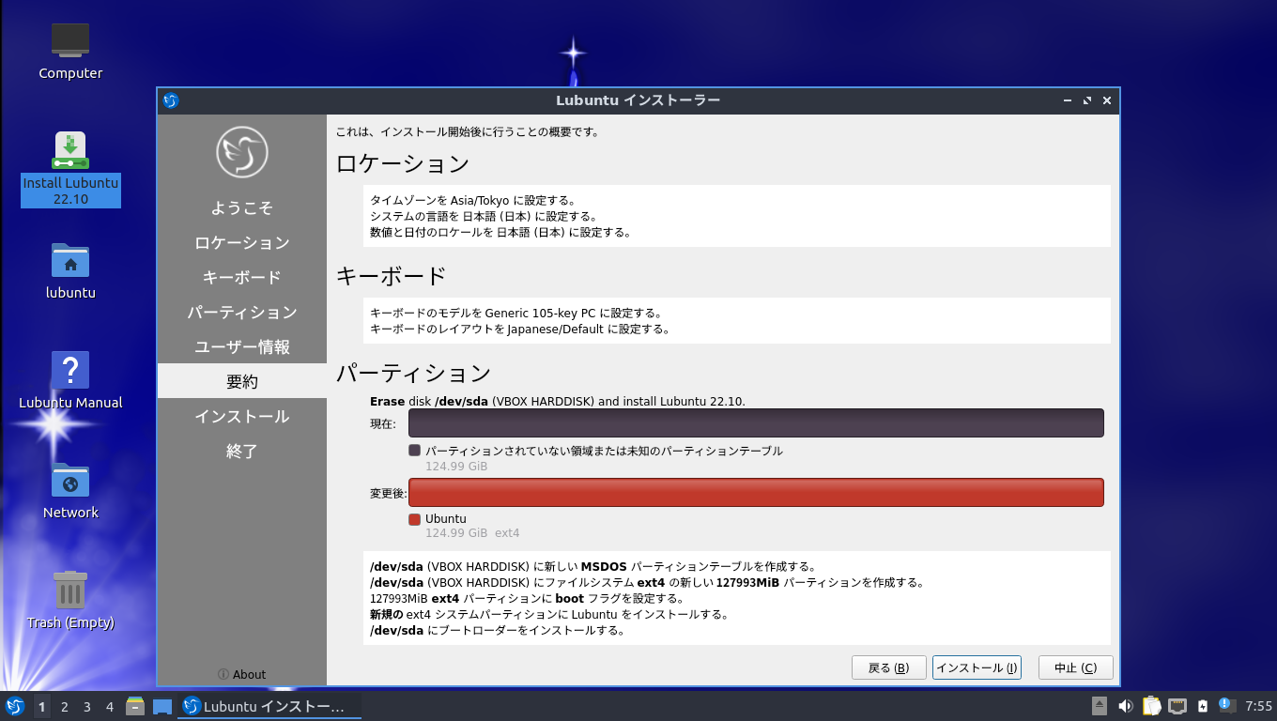
Task: Click the 変更後 red partition bar
Action: coord(756,493)
